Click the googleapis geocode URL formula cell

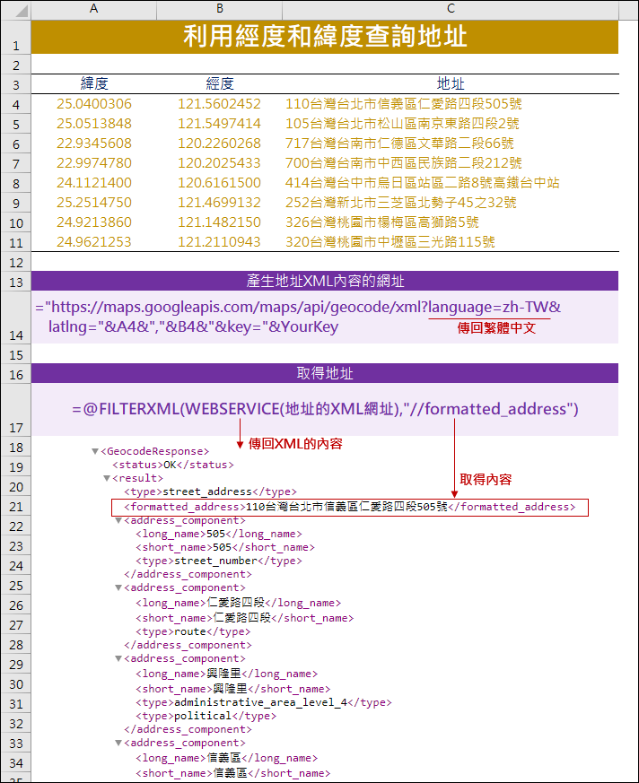click(325, 318)
